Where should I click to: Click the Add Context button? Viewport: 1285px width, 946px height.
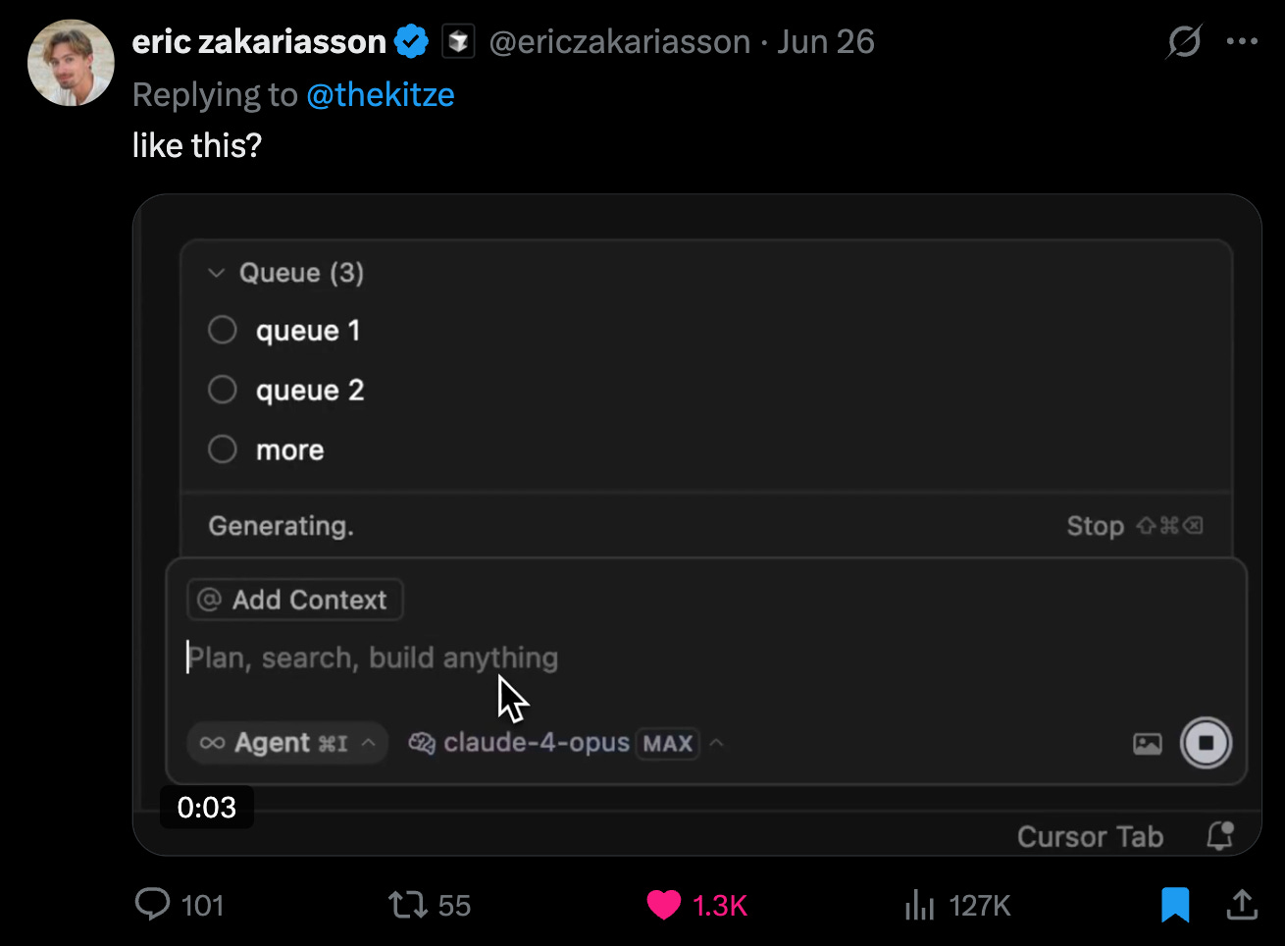(x=294, y=600)
